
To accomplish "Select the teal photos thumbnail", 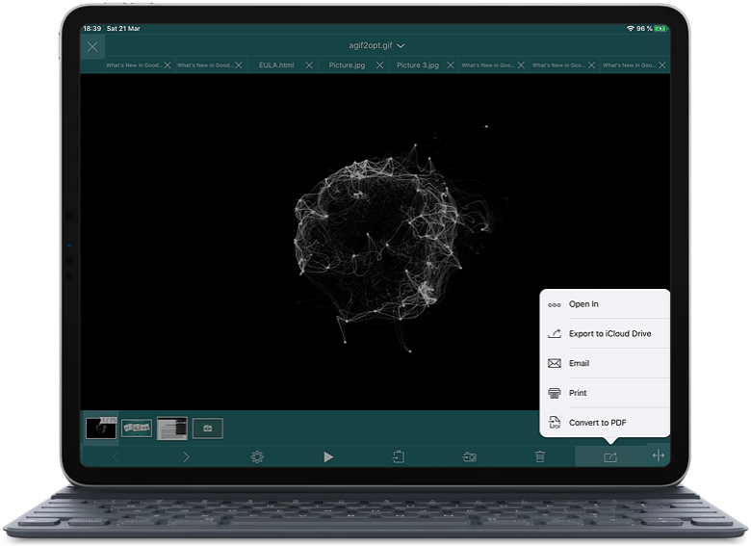I will coord(137,429).
